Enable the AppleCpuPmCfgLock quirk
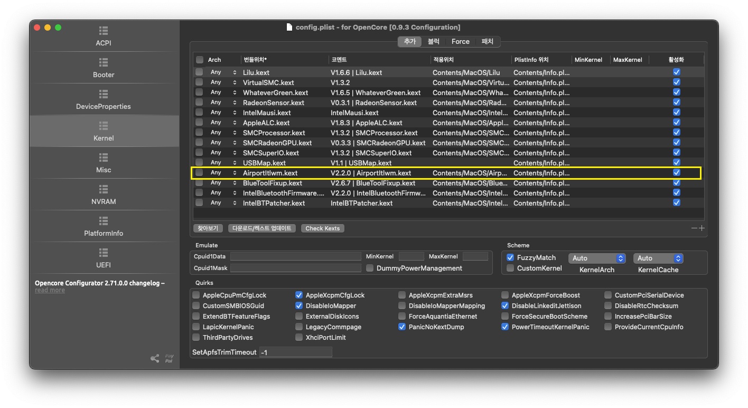Screen dimensions: 748x408 point(197,295)
